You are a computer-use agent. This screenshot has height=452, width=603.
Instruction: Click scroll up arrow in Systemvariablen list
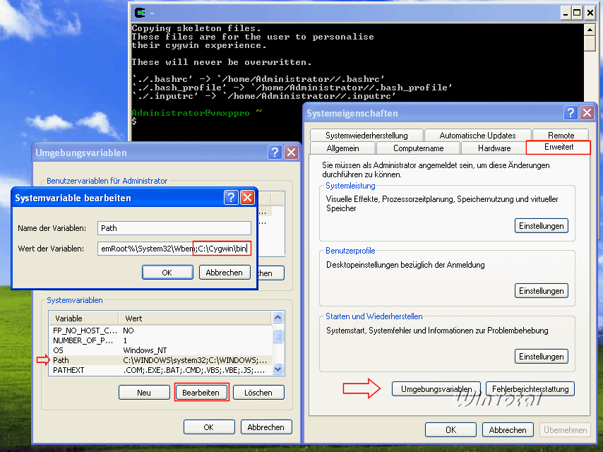[x=277, y=318]
